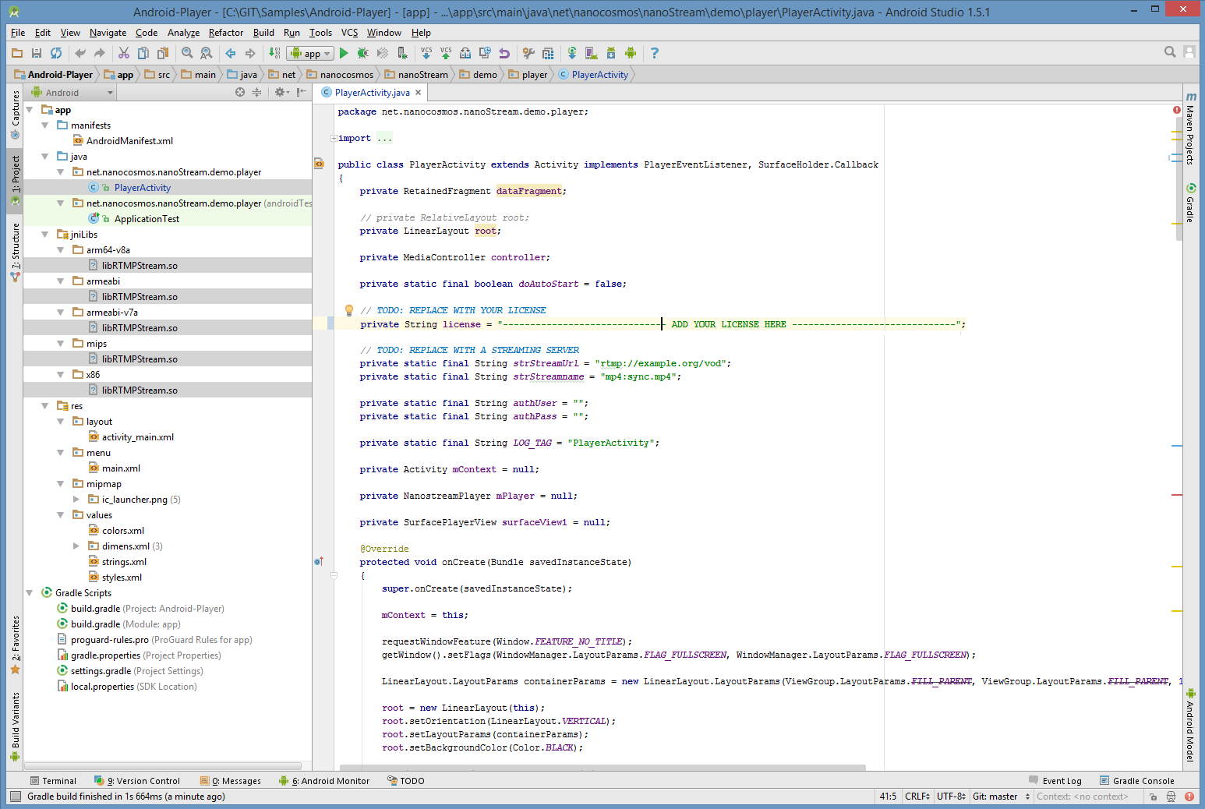Open the Refactor menu
The width and height of the screenshot is (1205, 809).
(x=226, y=33)
